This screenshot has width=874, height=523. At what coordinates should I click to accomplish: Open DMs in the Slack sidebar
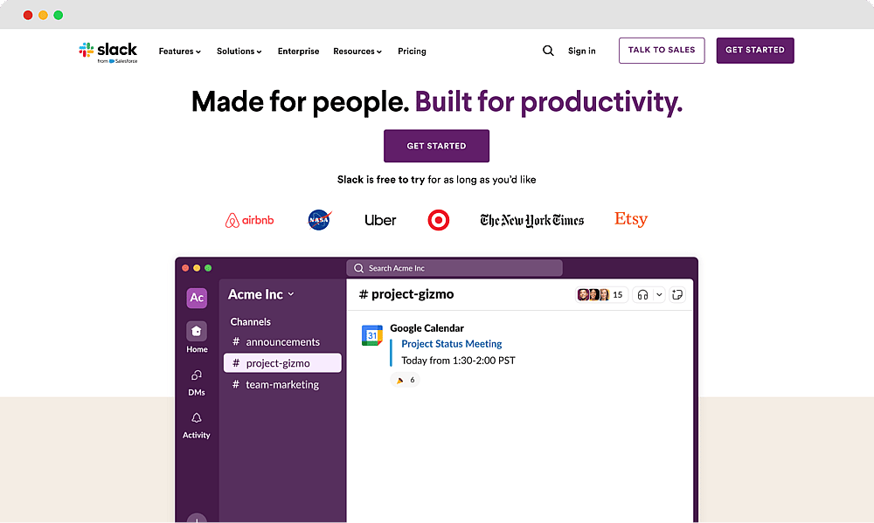point(196,382)
